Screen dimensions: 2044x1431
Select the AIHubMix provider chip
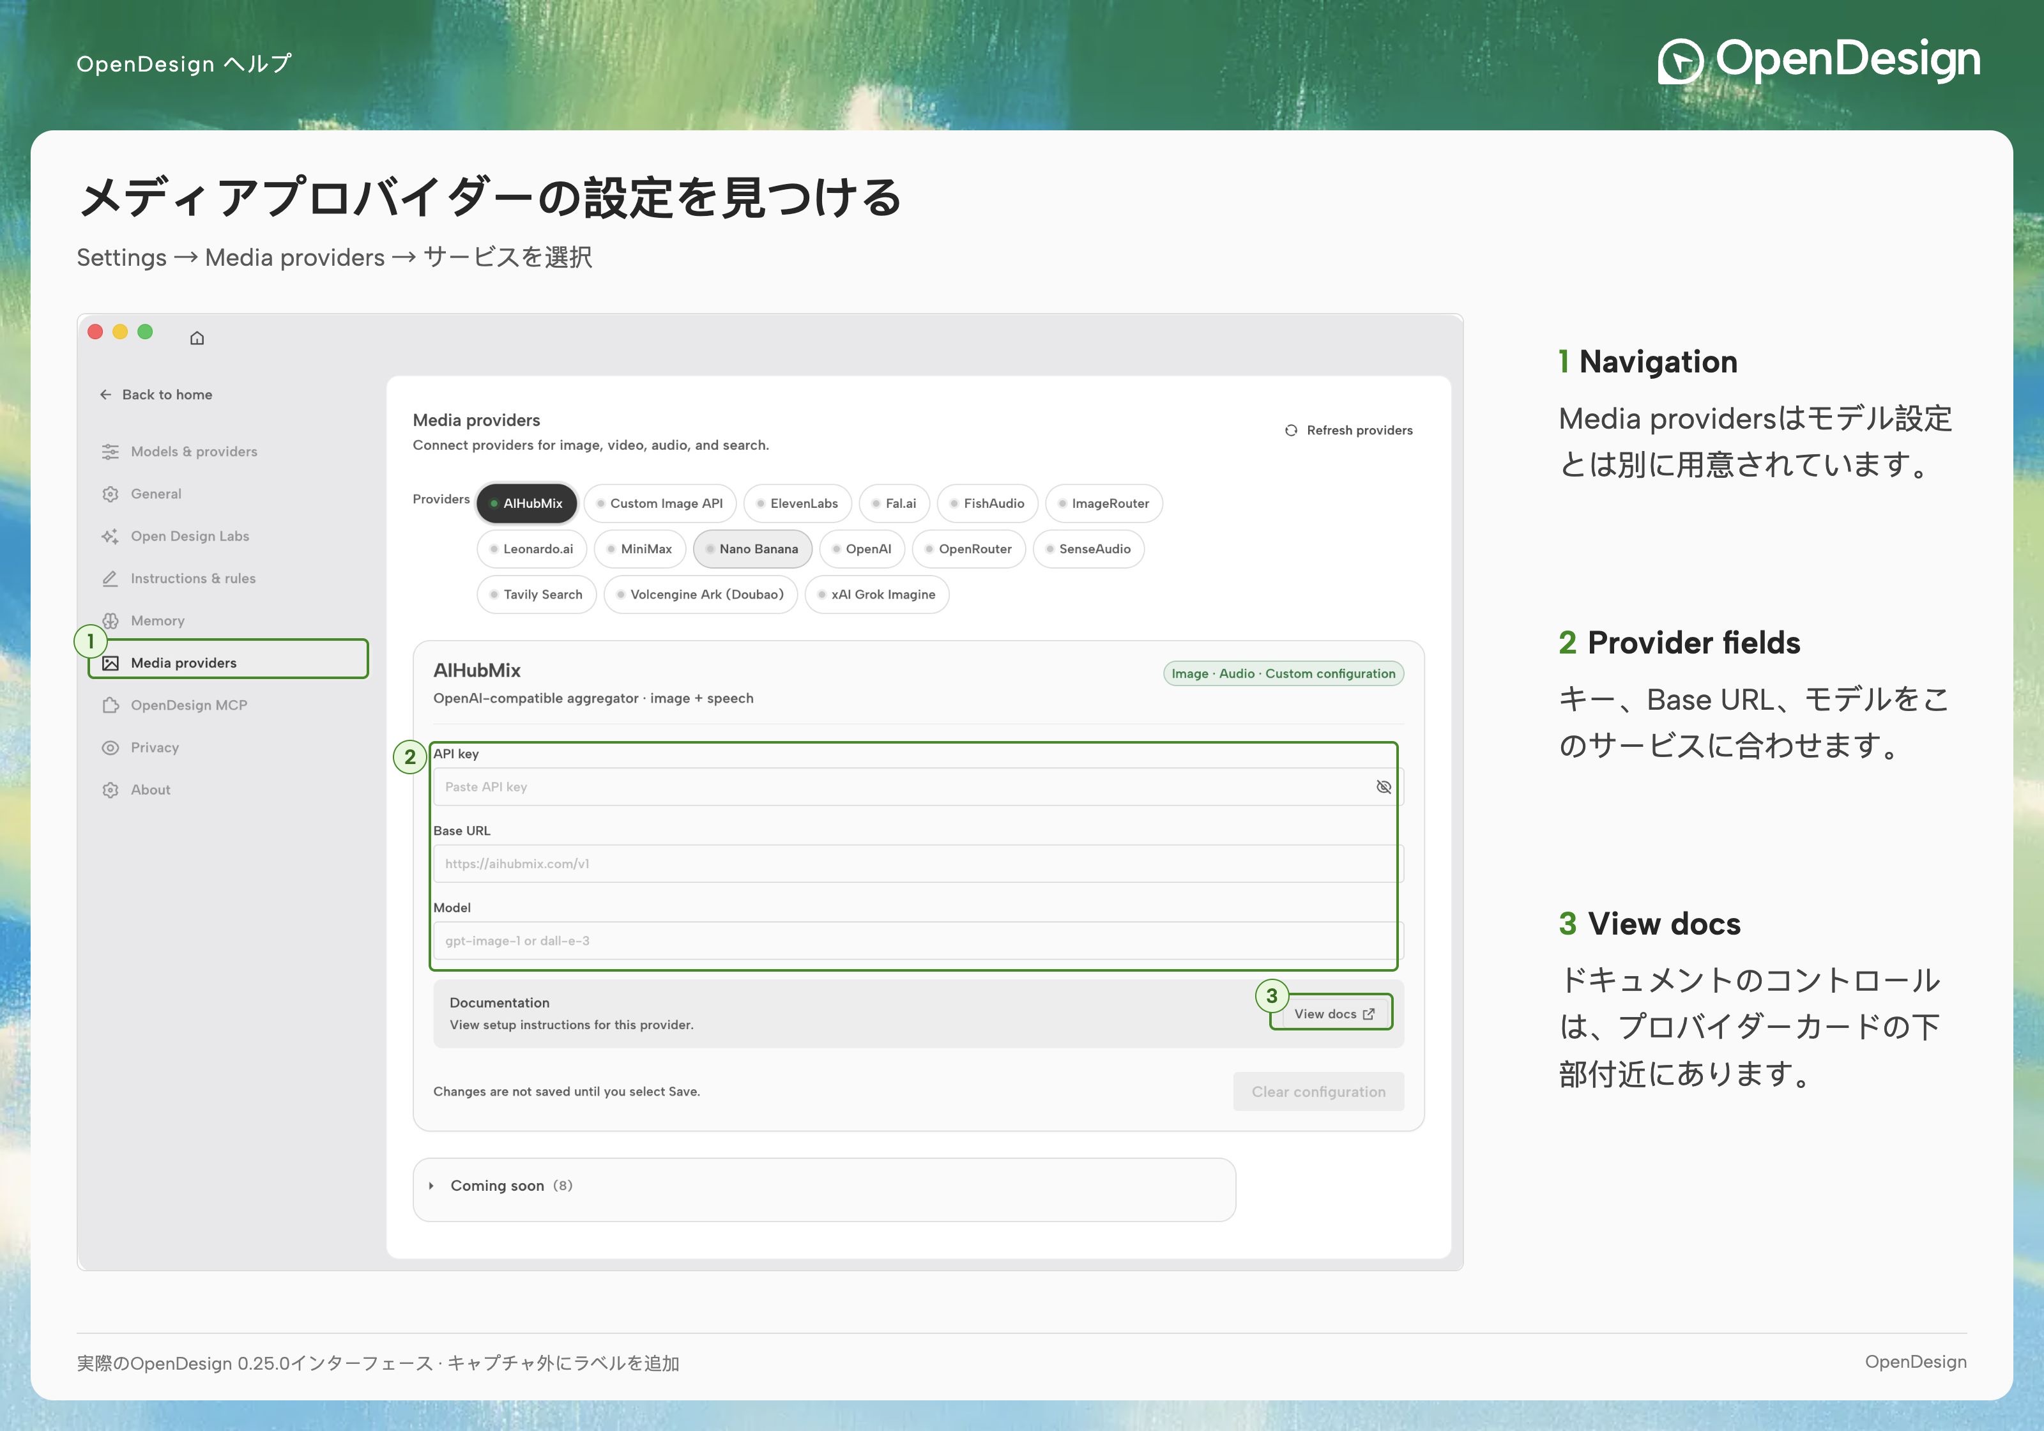click(x=527, y=504)
